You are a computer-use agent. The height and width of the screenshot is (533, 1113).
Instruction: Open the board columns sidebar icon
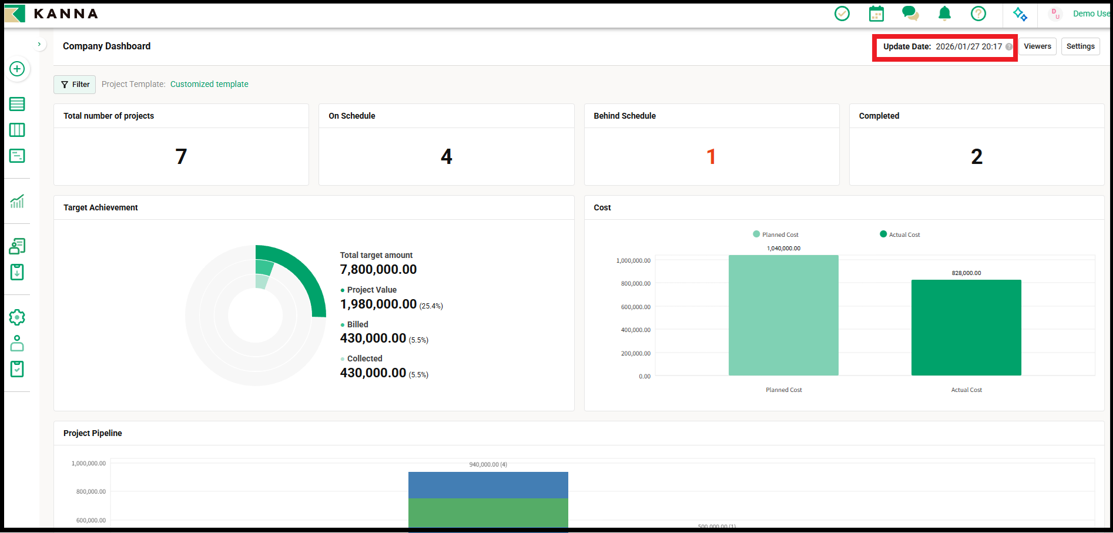tap(17, 130)
